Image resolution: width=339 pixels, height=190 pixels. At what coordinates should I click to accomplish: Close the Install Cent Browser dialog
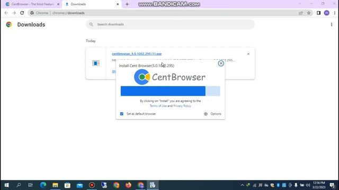(221, 63)
